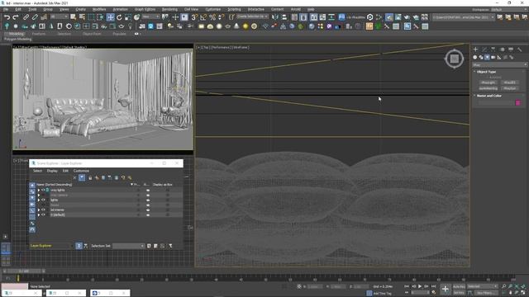Open the Display menu in Scene Explorer
The height and width of the screenshot is (297, 529).
tap(52, 171)
